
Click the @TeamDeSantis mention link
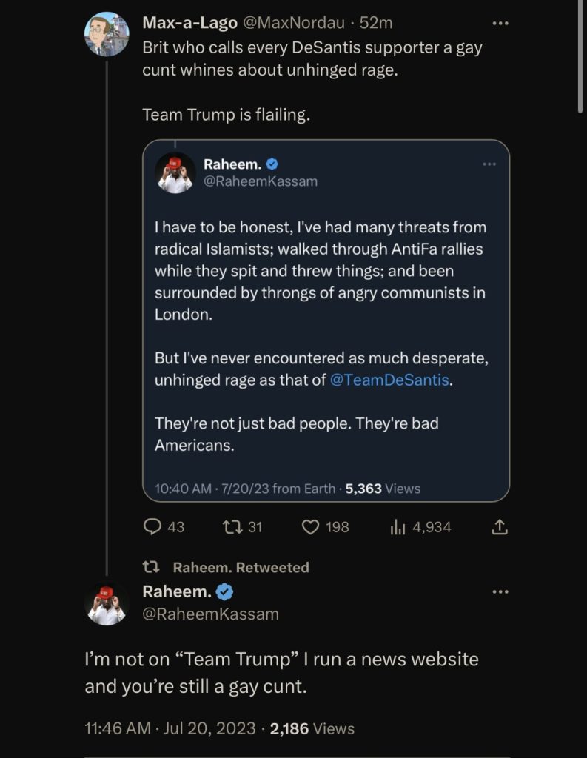click(389, 380)
